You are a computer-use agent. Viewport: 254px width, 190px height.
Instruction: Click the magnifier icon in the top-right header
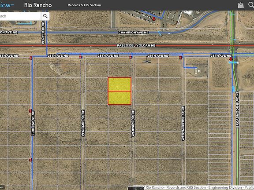[251, 5]
